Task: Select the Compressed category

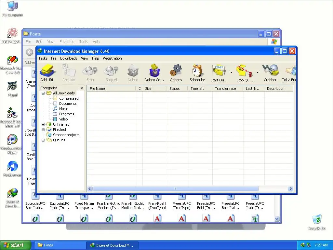Action: point(69,98)
